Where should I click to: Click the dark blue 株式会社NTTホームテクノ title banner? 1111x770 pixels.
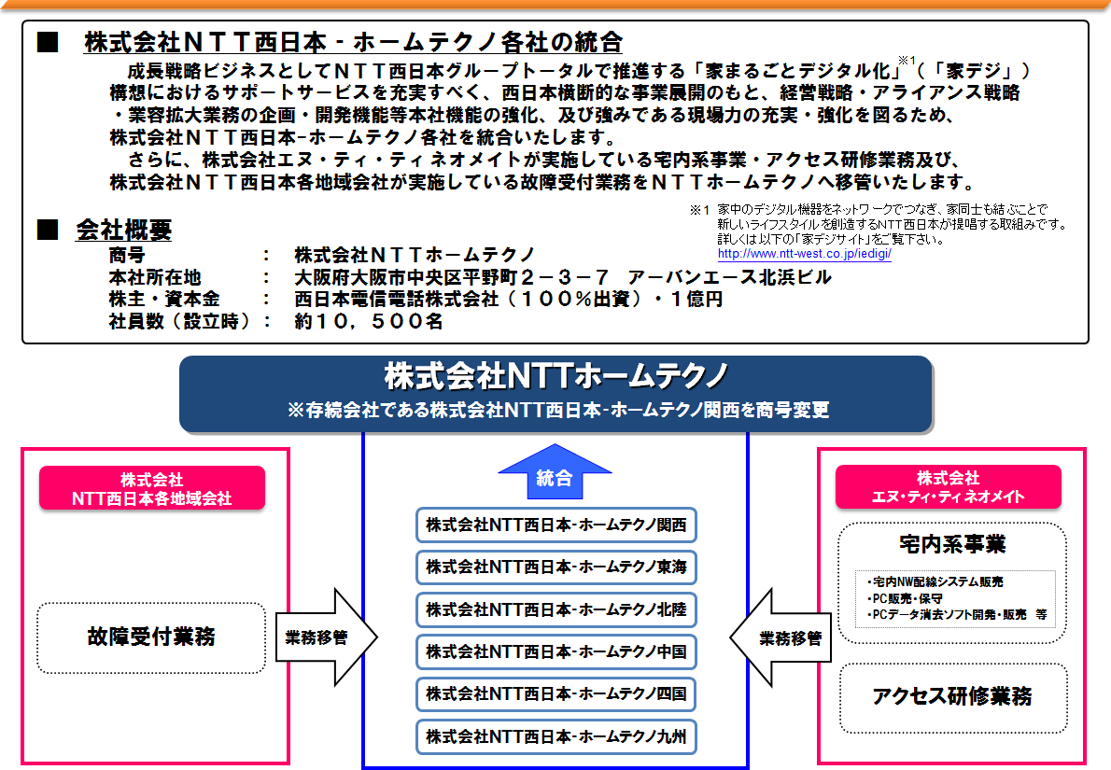pyautogui.click(x=556, y=394)
